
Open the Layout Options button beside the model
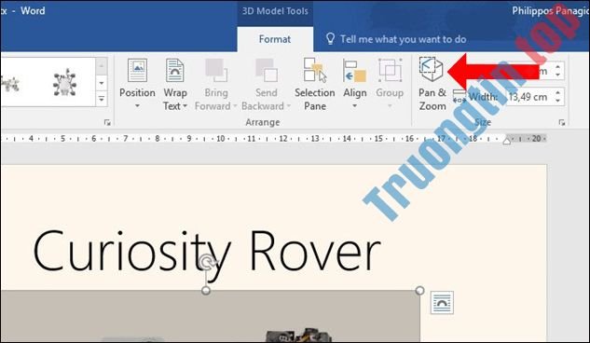pyautogui.click(x=442, y=302)
